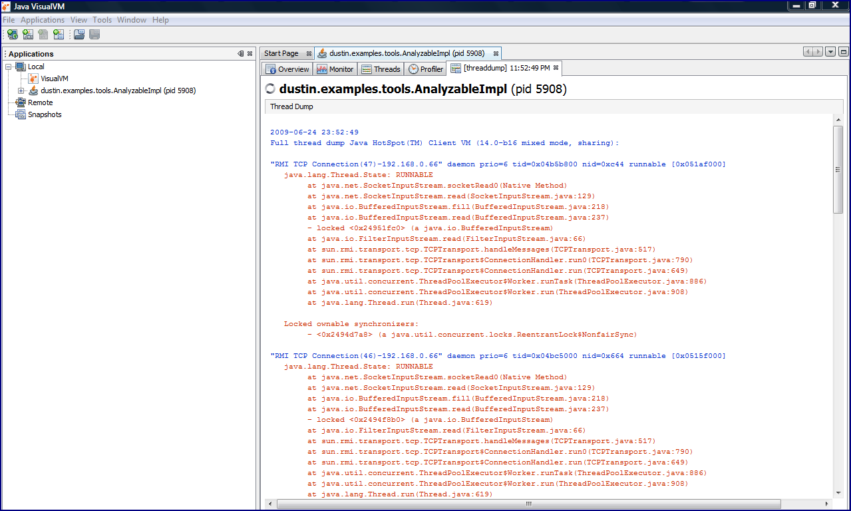851x511 pixels.
Task: Open the View menu
Action: coord(79,20)
